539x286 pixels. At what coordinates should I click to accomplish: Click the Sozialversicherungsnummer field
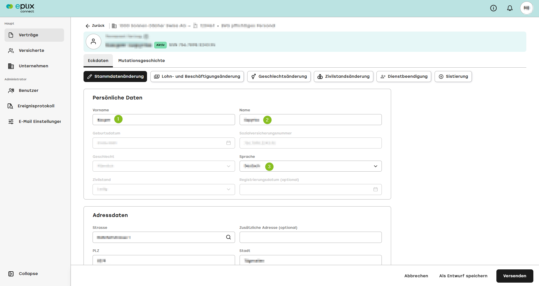pyautogui.click(x=310, y=143)
